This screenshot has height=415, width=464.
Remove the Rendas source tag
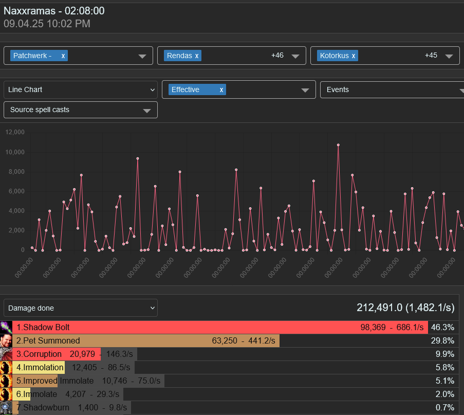point(197,56)
